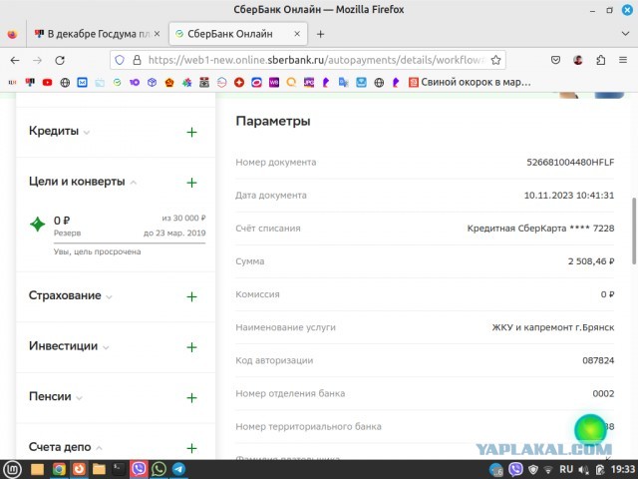Image resolution: width=638 pixels, height=479 pixels.
Task: Open Firefox View icon left of tabs
Action: point(12,34)
